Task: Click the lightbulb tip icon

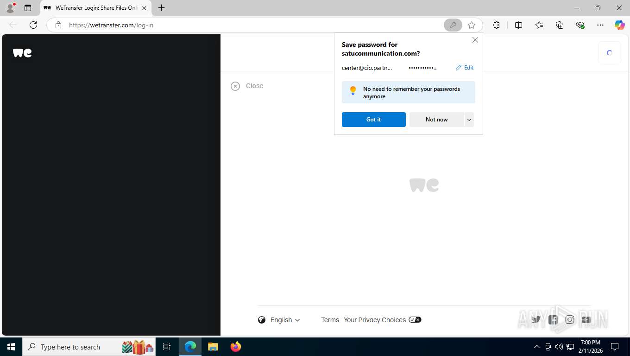Action: pos(353,91)
